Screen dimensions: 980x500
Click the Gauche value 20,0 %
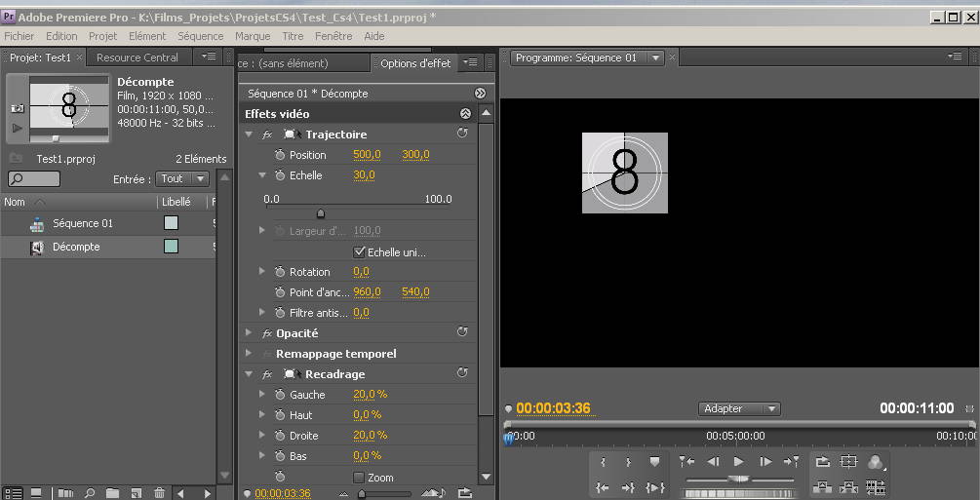coord(370,395)
